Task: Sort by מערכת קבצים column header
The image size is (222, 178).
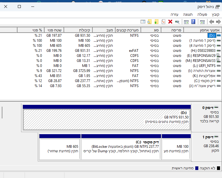Action: coord(128,30)
